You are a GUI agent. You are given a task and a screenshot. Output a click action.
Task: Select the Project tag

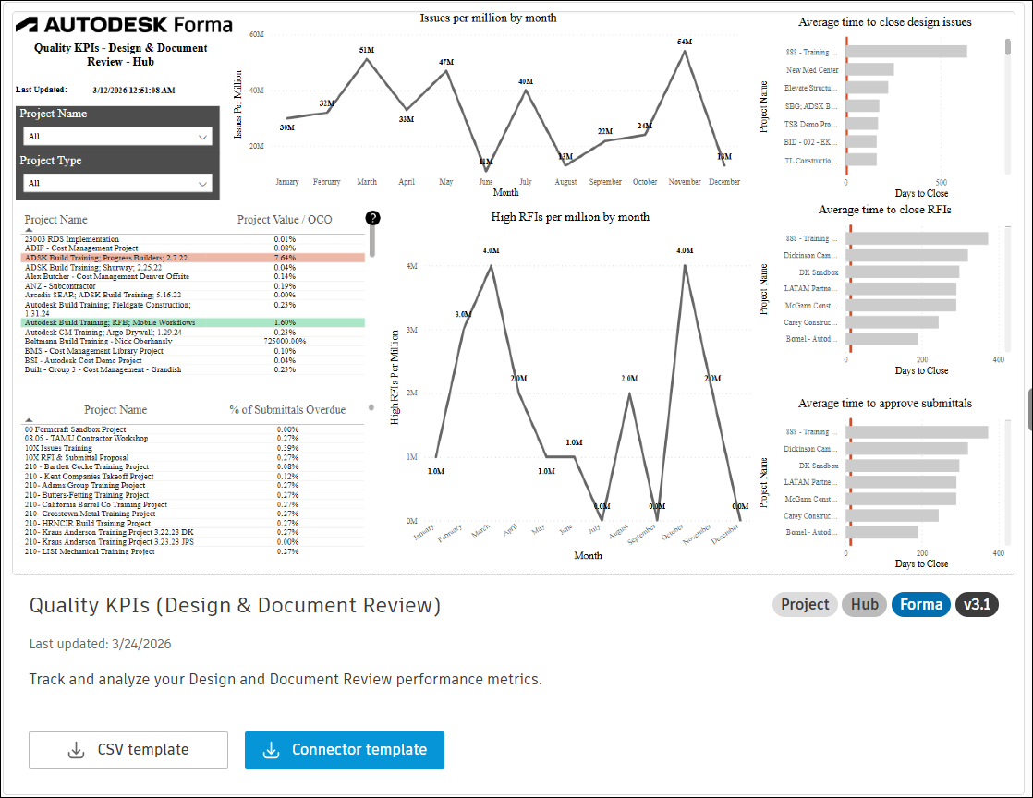pos(805,604)
